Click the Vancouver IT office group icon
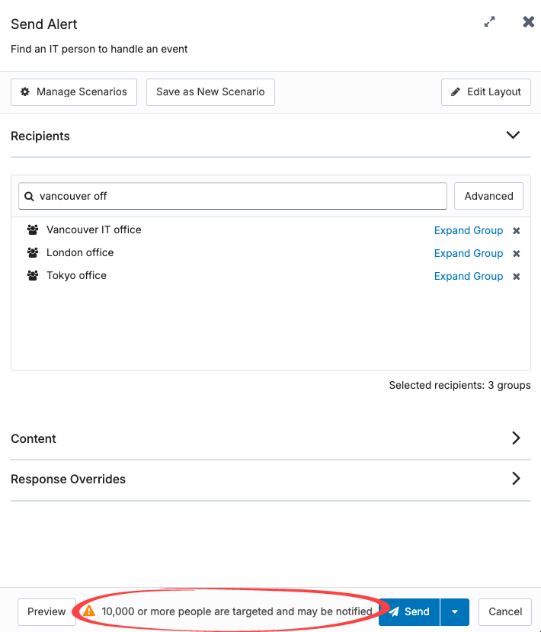The height and width of the screenshot is (632, 541). 33,229
